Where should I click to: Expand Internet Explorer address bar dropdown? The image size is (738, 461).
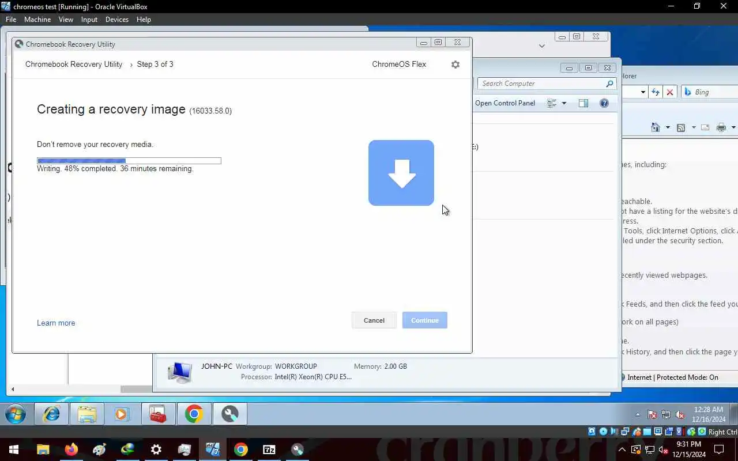pos(643,92)
